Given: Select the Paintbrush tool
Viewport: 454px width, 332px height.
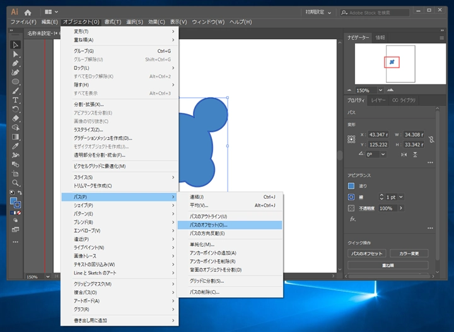Looking at the screenshot, I should tap(15, 91).
